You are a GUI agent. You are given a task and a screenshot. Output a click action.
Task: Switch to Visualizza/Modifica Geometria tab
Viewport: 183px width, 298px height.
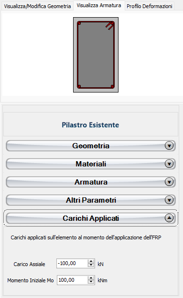point(37,6)
